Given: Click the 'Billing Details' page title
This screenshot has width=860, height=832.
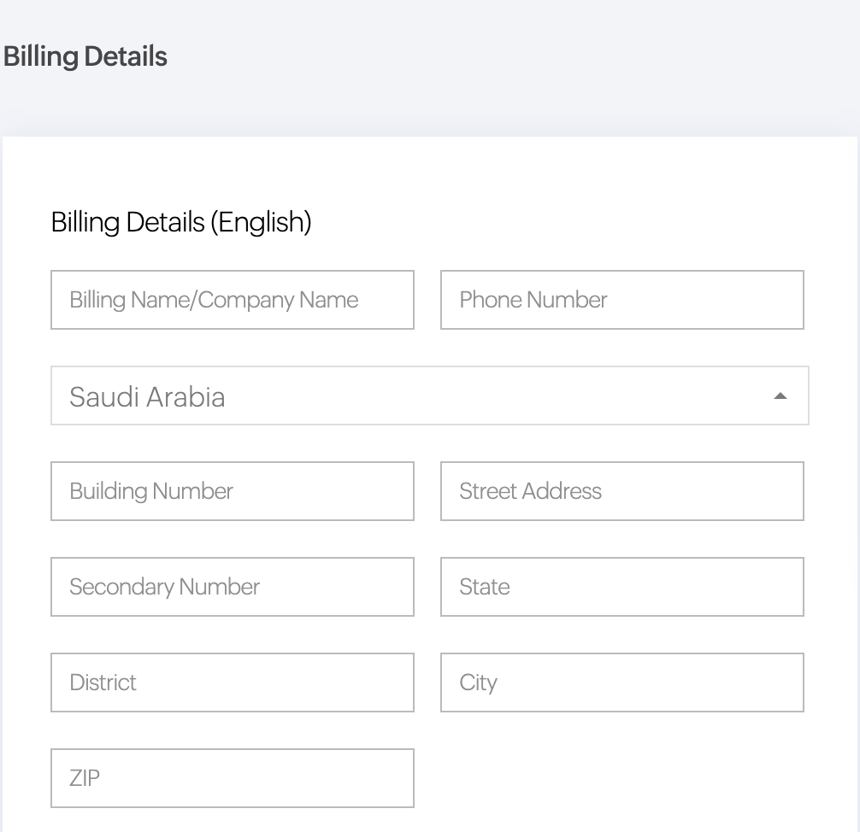Looking at the screenshot, I should [x=85, y=56].
